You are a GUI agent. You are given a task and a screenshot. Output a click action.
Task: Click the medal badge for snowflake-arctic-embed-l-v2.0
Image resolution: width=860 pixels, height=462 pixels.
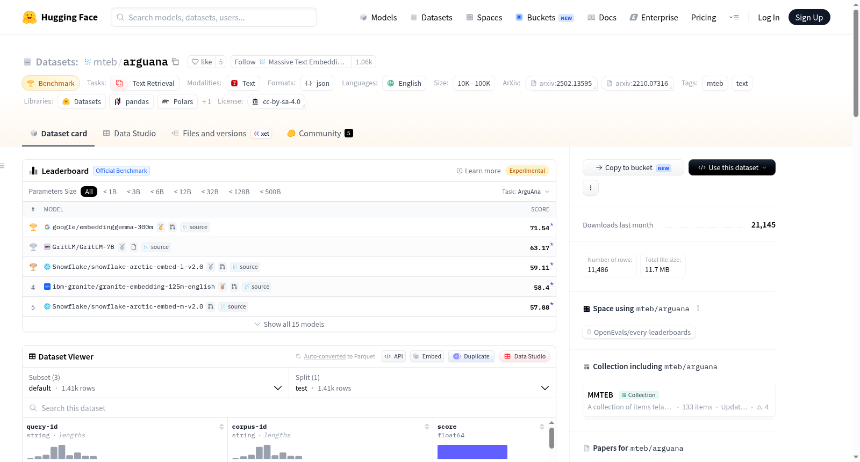(x=211, y=267)
